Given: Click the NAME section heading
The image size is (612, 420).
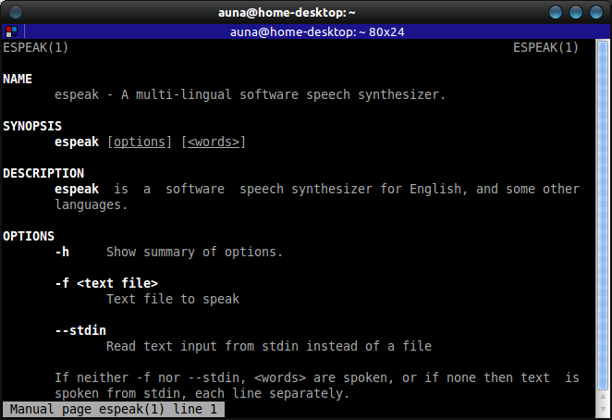Looking at the screenshot, I should click(18, 79).
